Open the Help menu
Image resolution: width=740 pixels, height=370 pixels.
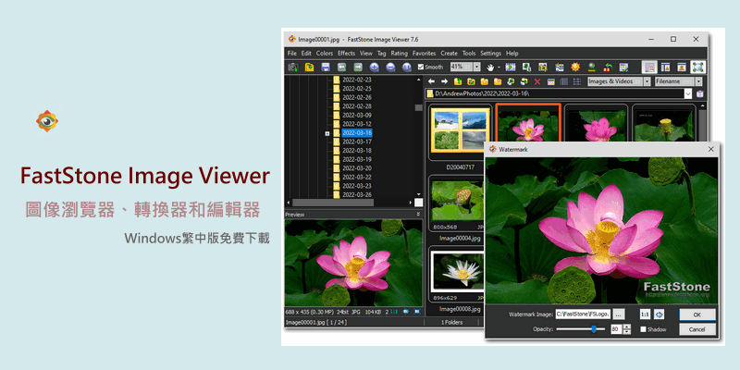(512, 54)
